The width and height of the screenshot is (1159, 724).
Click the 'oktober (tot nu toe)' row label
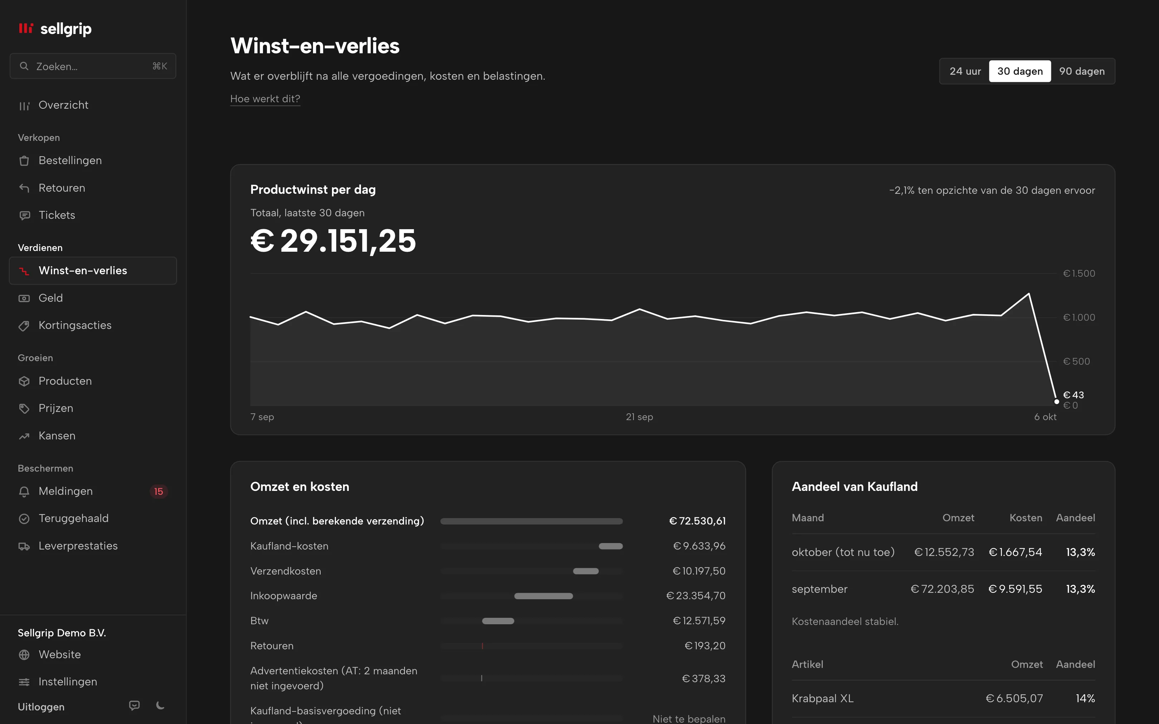(x=843, y=552)
